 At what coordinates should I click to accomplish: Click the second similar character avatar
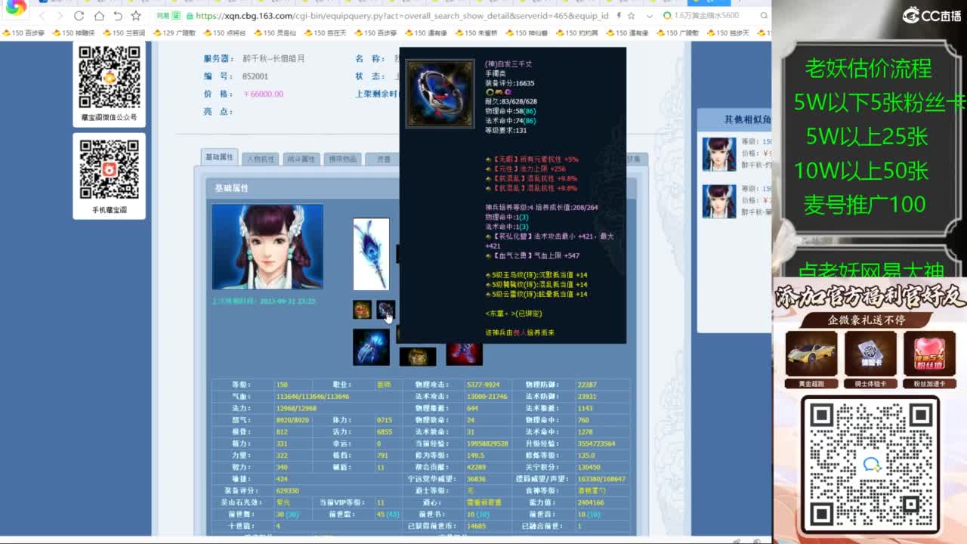[x=718, y=202]
